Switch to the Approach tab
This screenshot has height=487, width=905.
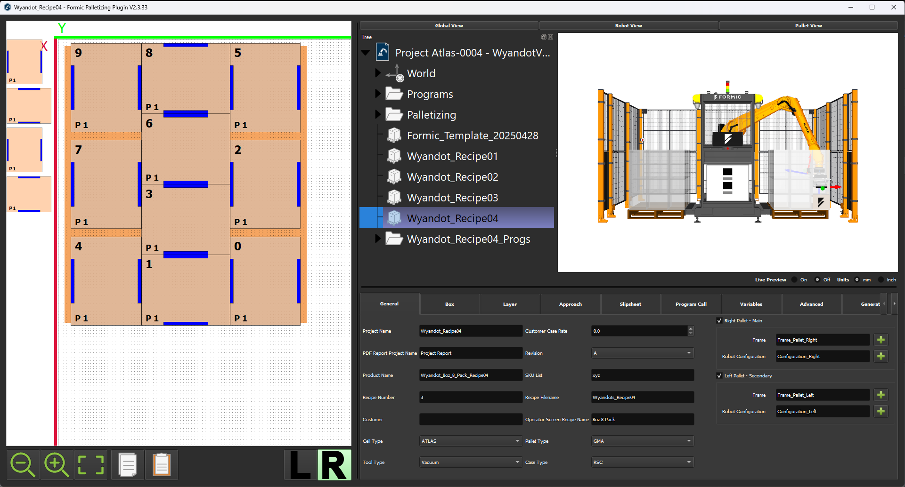coord(570,304)
